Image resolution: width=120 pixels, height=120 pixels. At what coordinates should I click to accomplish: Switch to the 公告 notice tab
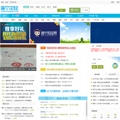pyautogui.click(x=93, y=46)
